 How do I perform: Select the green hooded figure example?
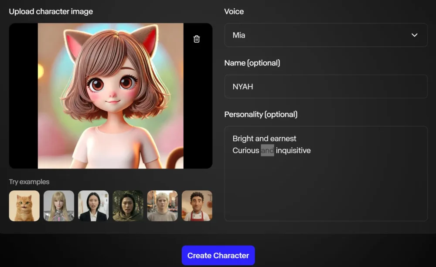pos(128,206)
